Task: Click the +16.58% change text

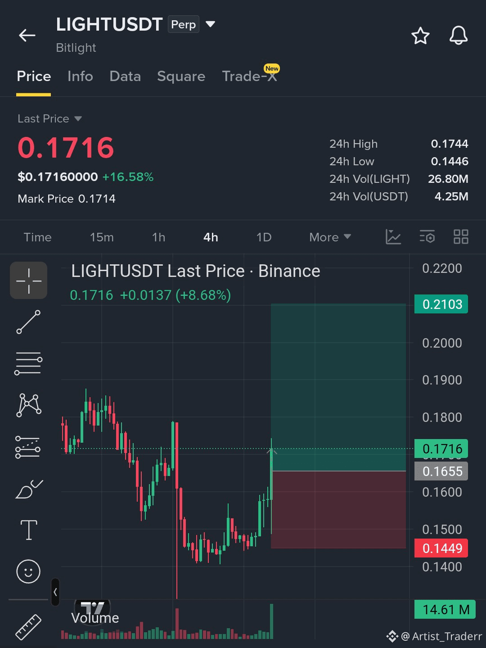Action: pyautogui.click(x=128, y=177)
